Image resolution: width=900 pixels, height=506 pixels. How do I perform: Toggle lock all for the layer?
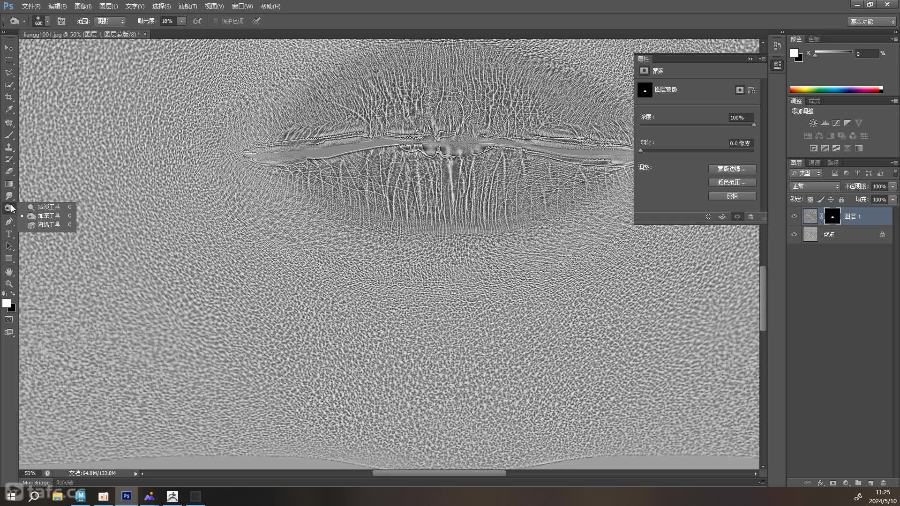pyautogui.click(x=841, y=200)
